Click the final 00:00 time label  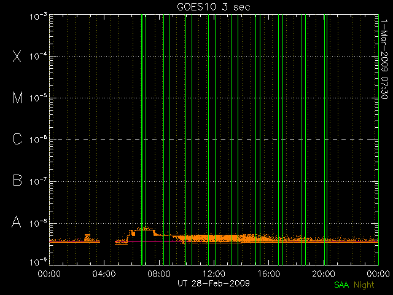378,273
